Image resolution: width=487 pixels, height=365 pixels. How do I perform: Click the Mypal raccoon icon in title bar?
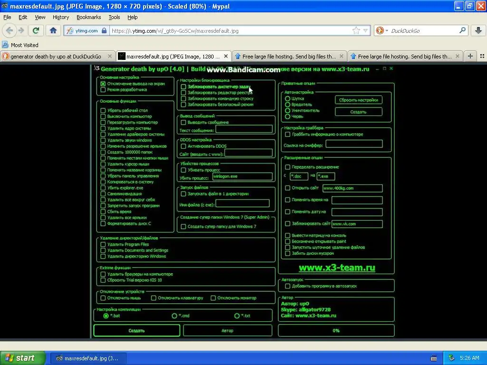tap(4, 6)
